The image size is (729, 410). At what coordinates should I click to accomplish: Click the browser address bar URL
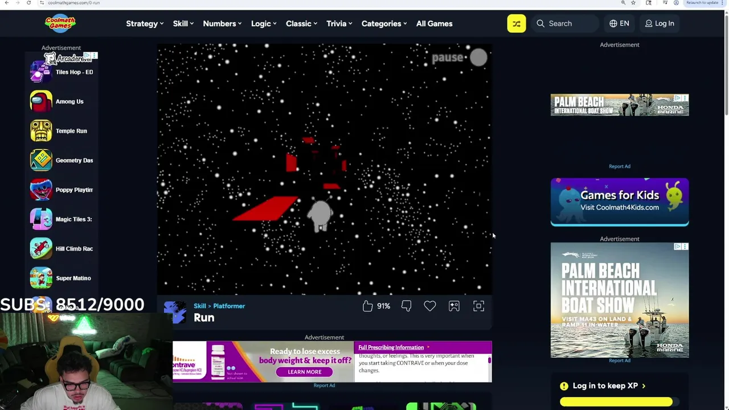[x=73, y=3]
